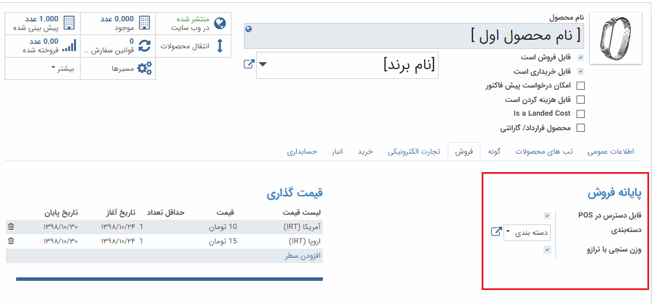The width and height of the screenshot is (652, 305).
Task: Click the up-down arrows product moves icon
Action: pyautogui.click(x=219, y=46)
